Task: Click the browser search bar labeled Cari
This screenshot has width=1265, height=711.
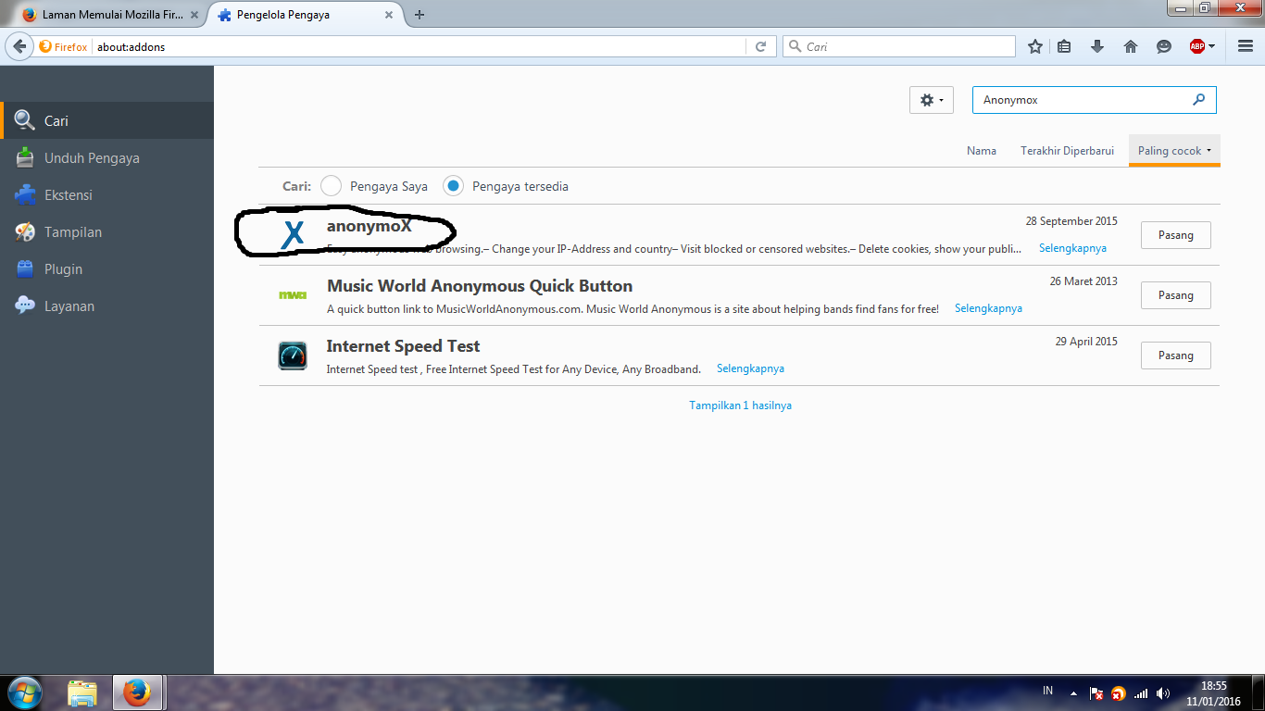Action: tap(899, 46)
